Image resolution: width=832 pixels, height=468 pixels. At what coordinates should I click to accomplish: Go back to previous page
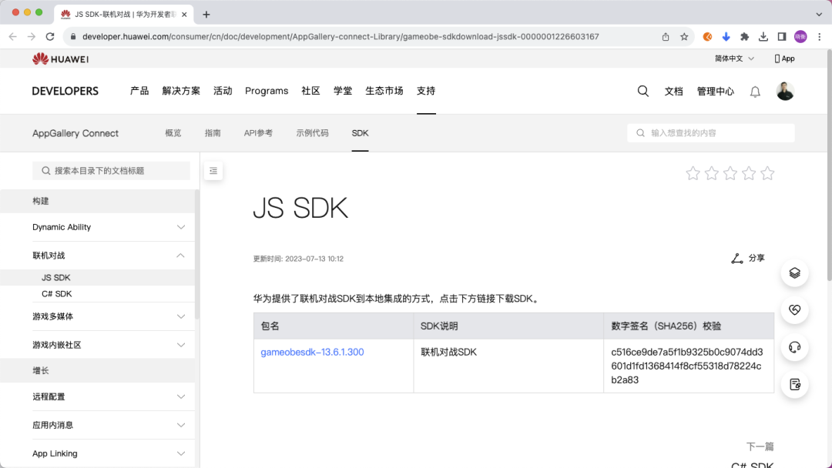click(x=13, y=37)
